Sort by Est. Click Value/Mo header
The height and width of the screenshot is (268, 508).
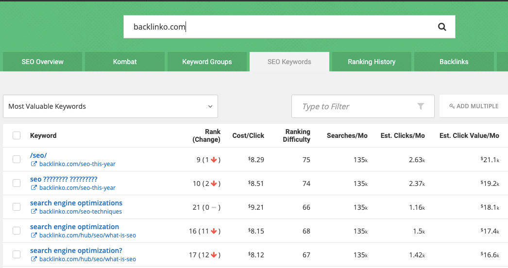[x=469, y=135]
